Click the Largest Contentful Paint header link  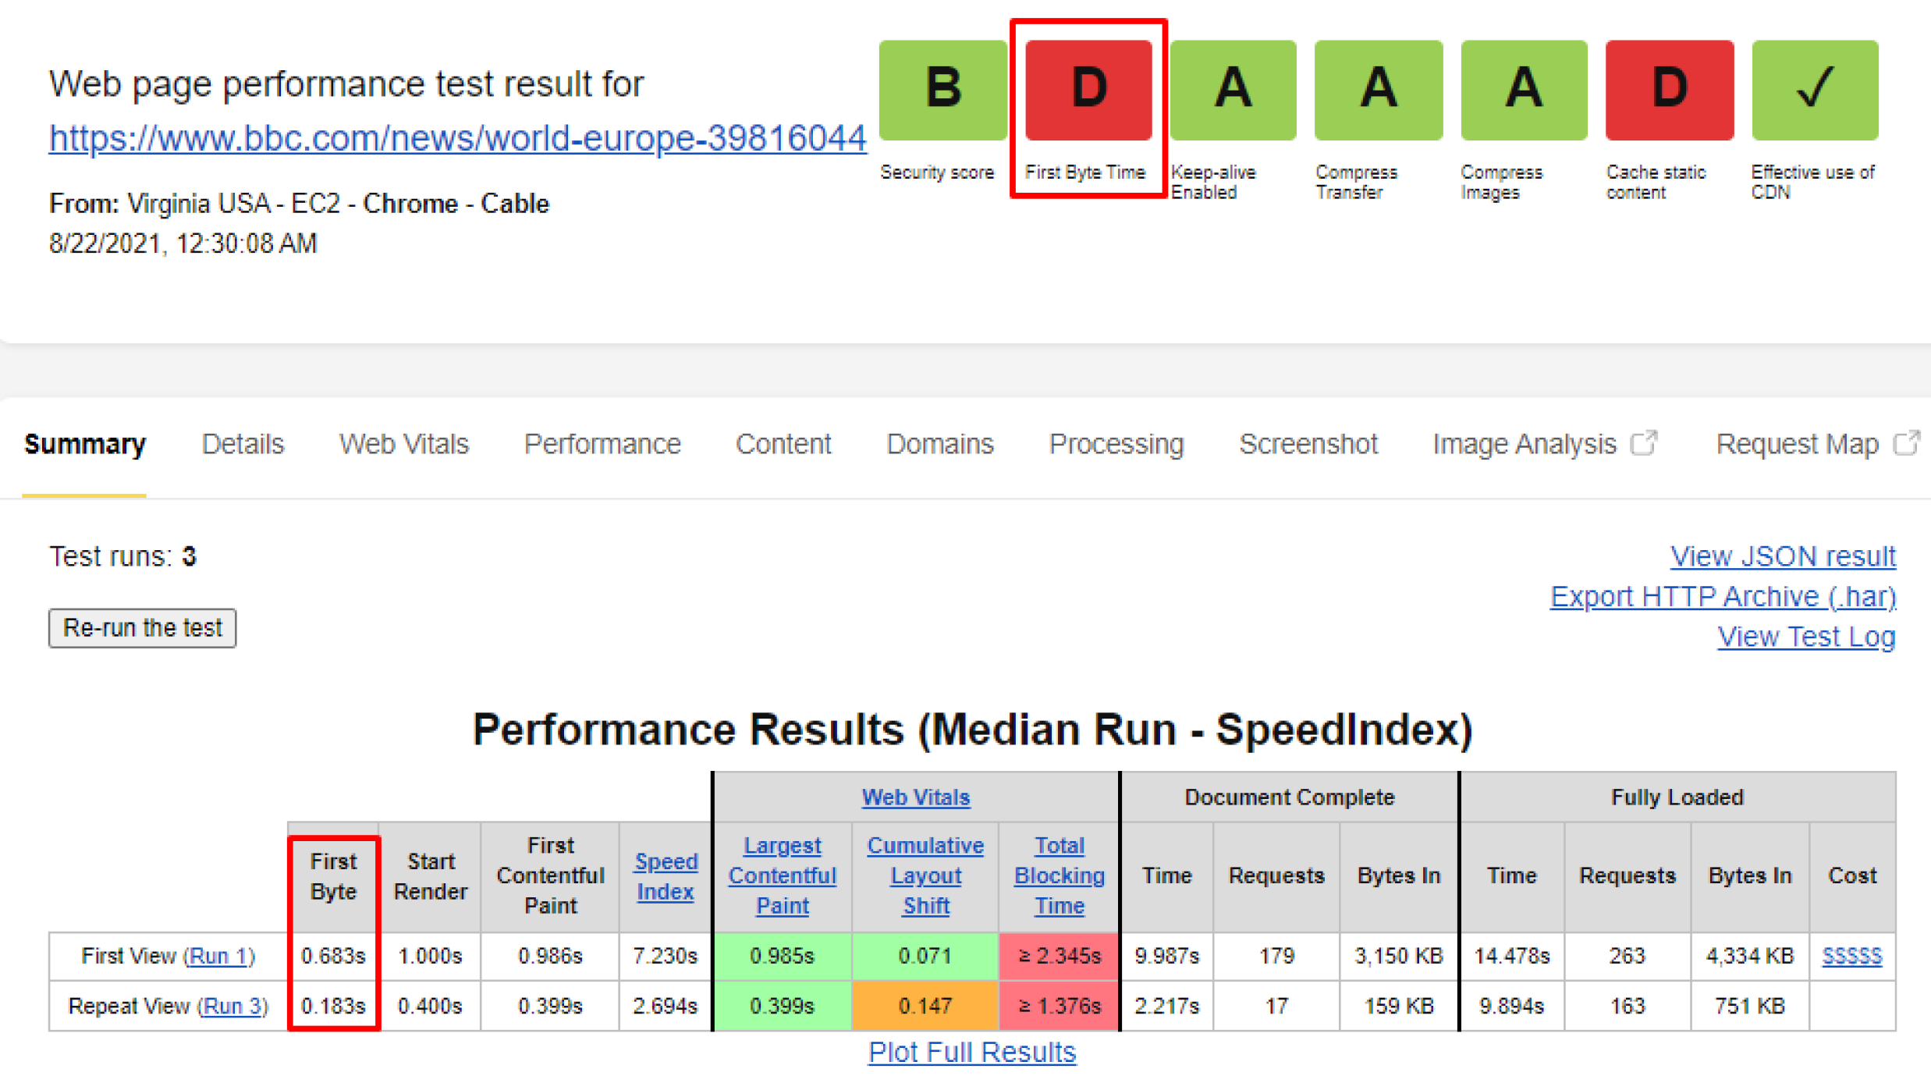click(x=783, y=875)
